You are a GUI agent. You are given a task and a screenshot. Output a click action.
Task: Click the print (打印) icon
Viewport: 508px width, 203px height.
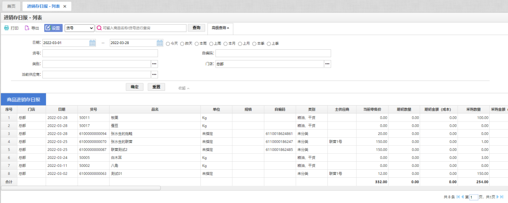point(7,28)
